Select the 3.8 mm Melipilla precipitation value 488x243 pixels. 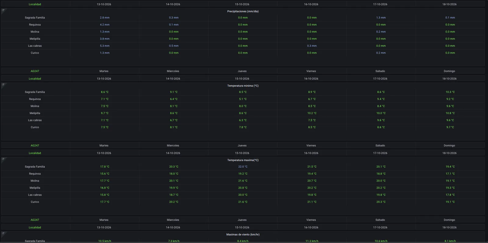pos(105,39)
